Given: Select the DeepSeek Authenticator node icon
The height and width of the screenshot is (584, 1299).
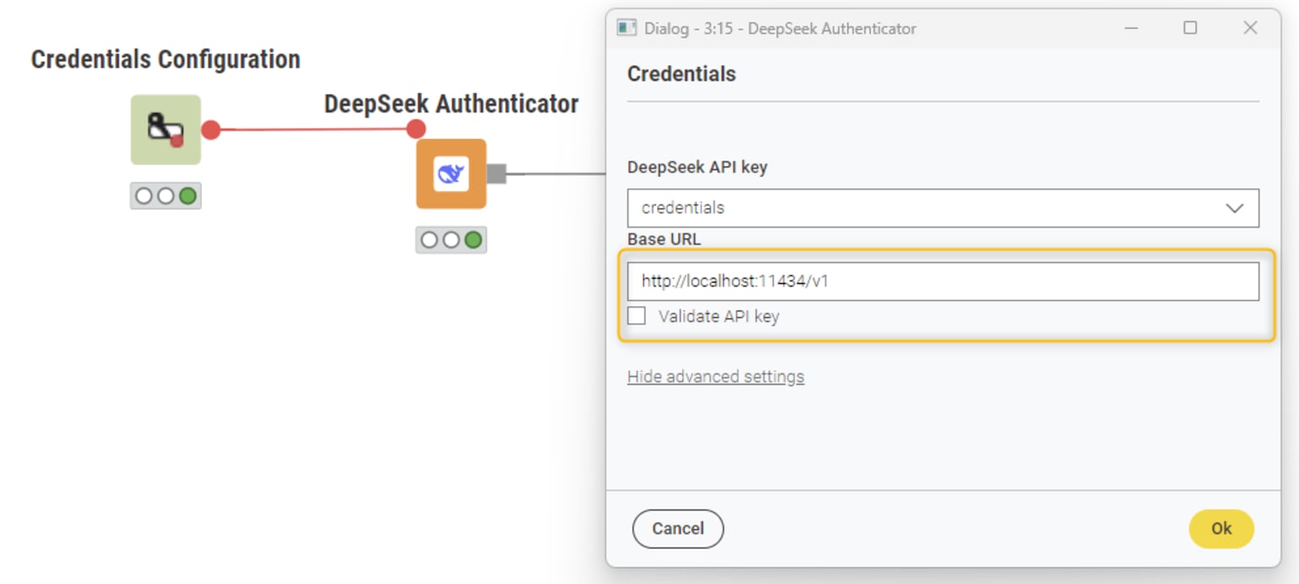Looking at the screenshot, I should (451, 173).
